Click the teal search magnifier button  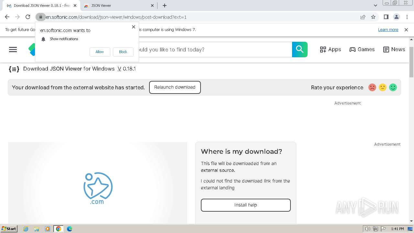(x=300, y=50)
